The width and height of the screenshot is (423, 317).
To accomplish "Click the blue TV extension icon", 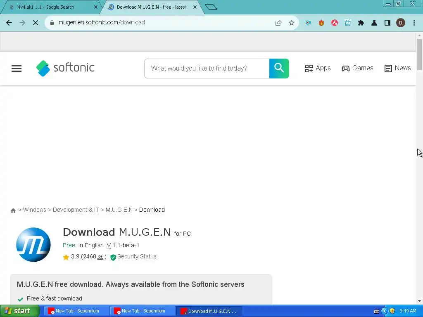I will pos(348,23).
